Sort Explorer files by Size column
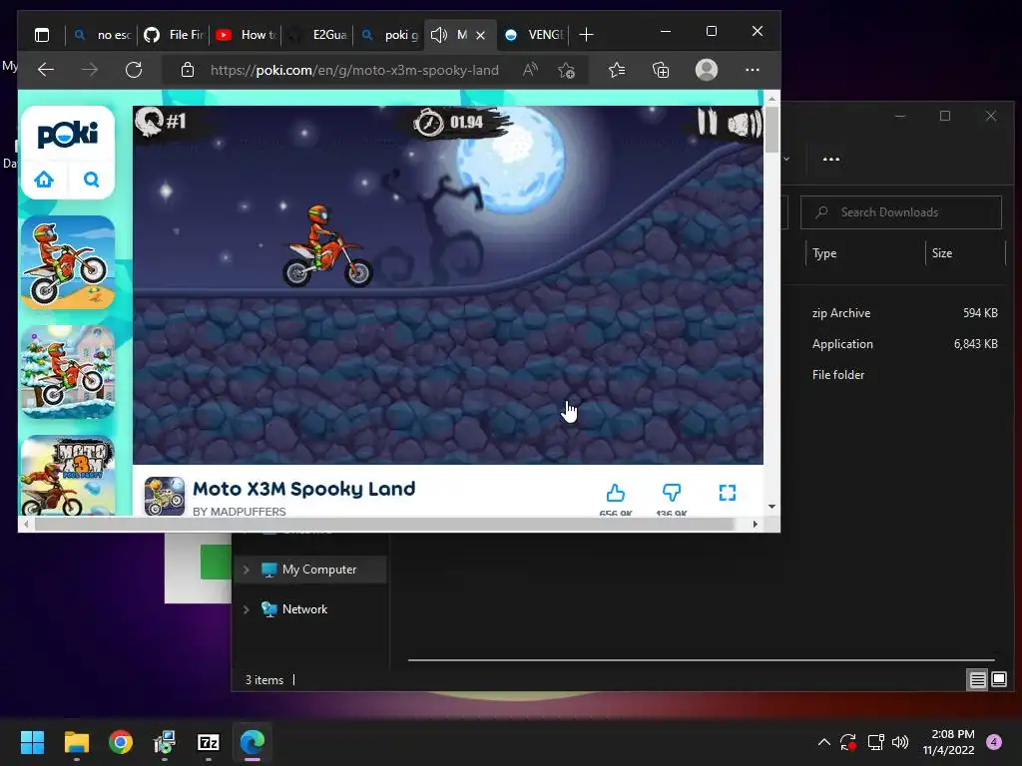 (x=942, y=253)
